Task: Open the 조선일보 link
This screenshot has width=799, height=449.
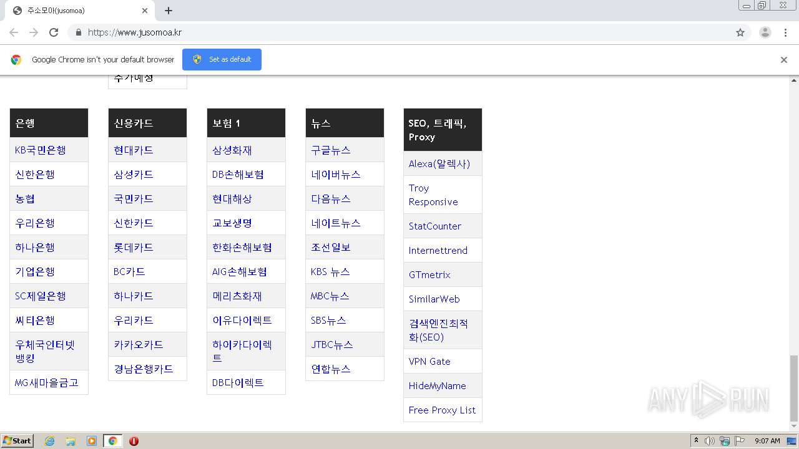Action: click(331, 248)
